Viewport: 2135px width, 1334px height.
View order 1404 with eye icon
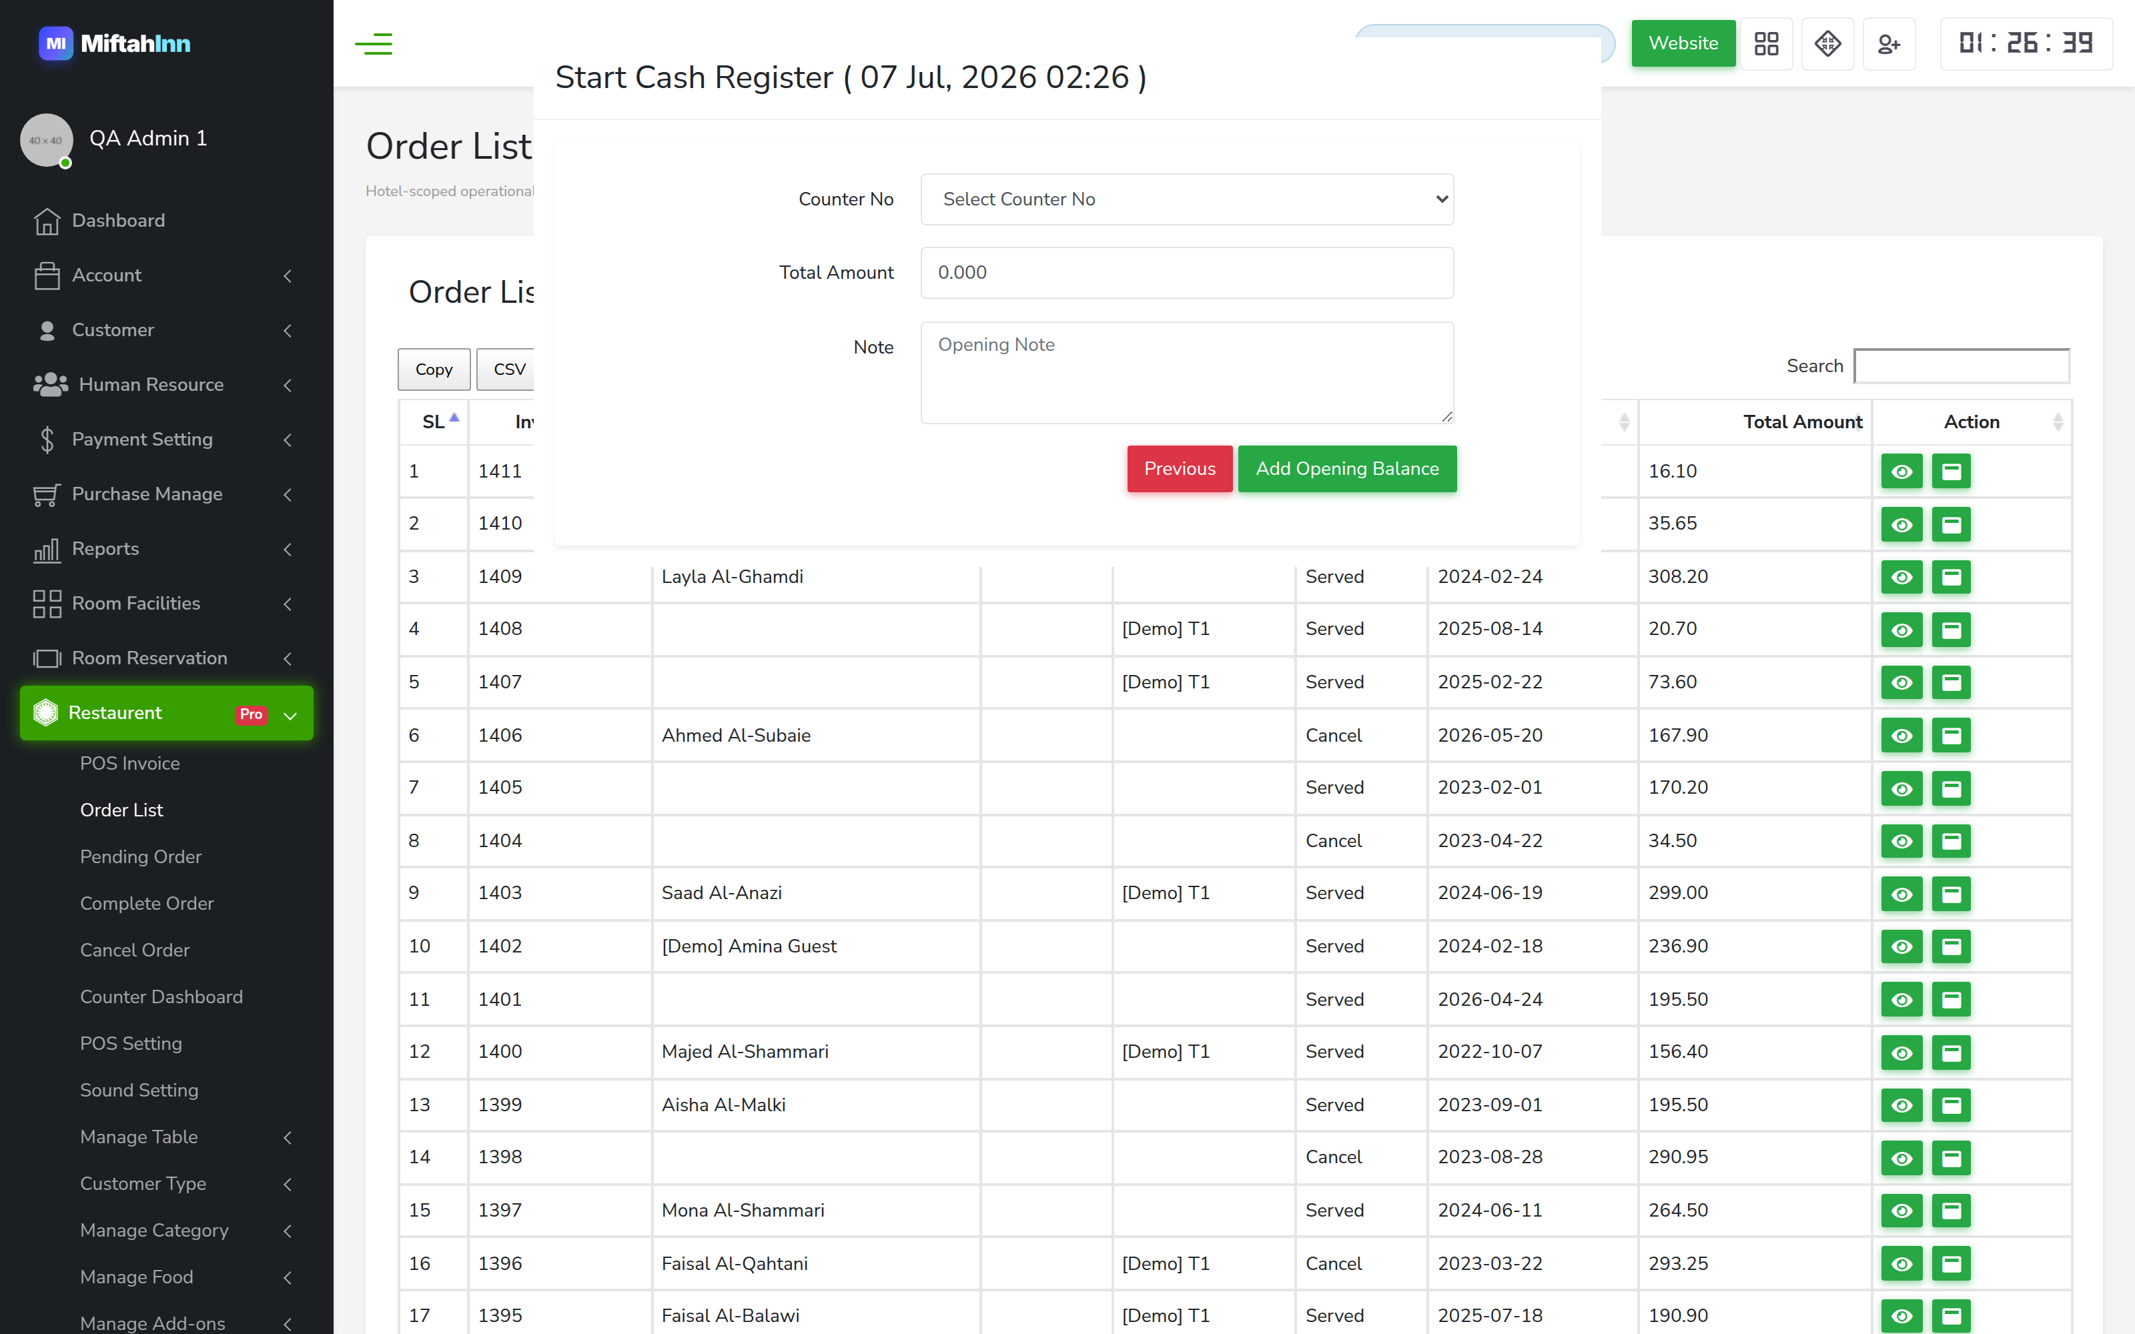[1901, 841]
